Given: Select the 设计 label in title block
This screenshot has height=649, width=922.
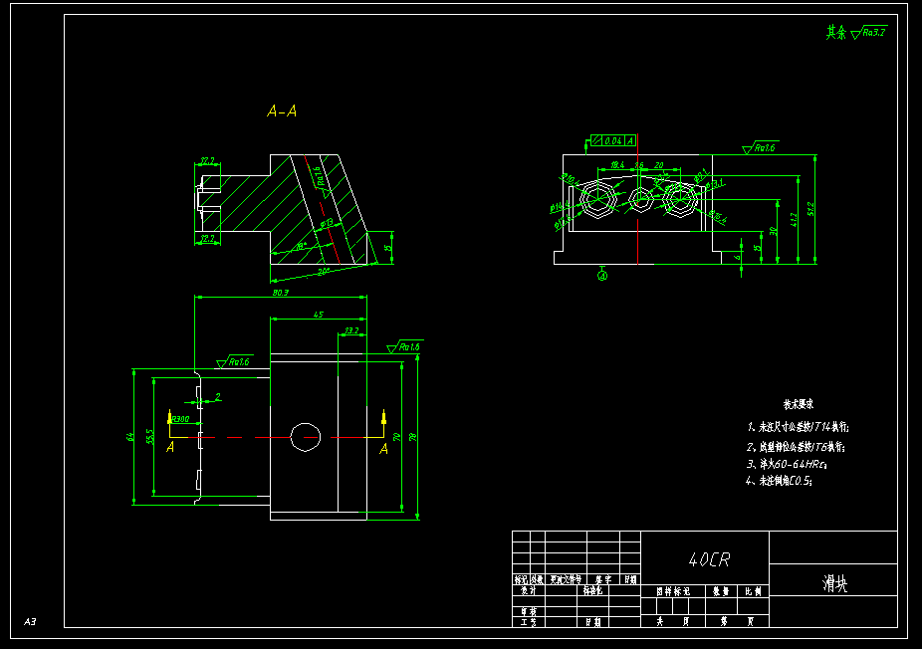Looking at the screenshot, I should point(528,590).
